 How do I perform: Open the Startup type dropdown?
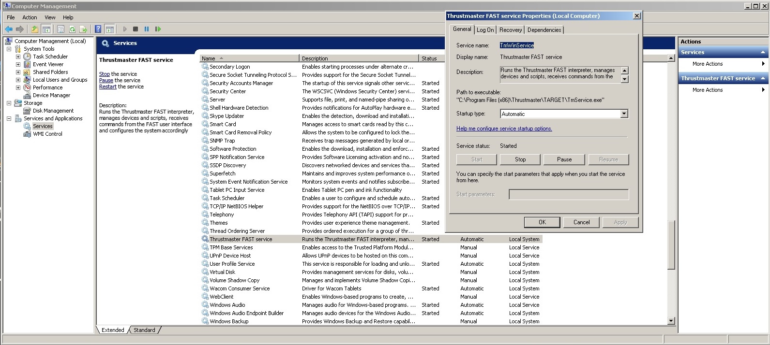(624, 114)
